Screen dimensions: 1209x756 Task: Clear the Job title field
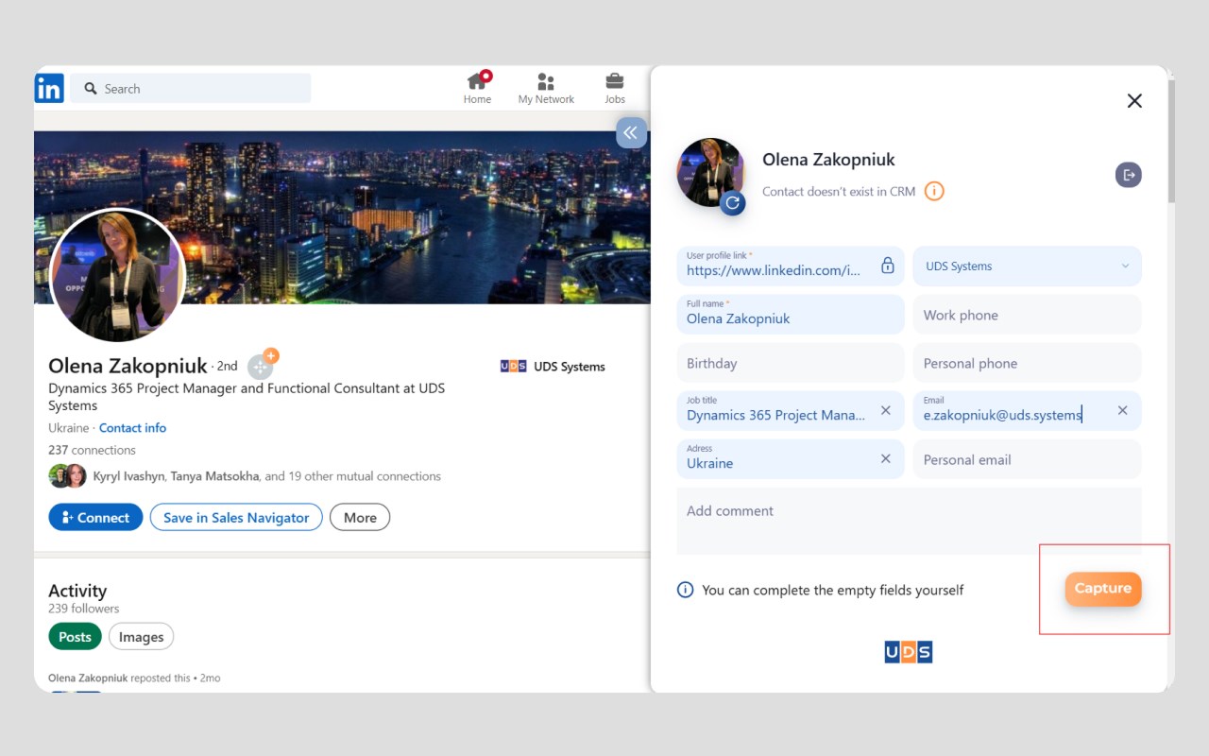(x=886, y=410)
